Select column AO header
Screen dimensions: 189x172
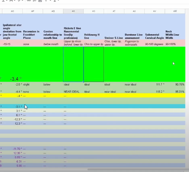[x=12, y=11]
